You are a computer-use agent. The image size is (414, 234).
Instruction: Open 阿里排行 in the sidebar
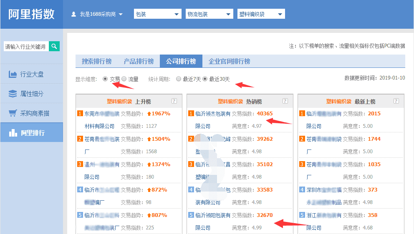32,133
